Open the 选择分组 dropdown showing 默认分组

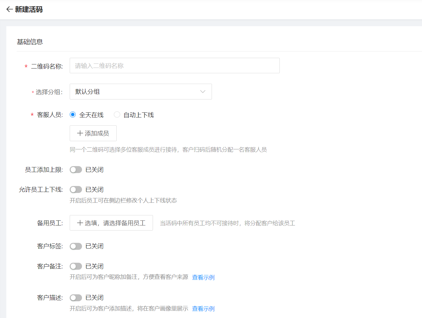(141, 92)
